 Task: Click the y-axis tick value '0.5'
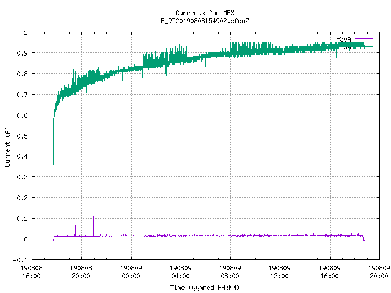tap(22, 136)
